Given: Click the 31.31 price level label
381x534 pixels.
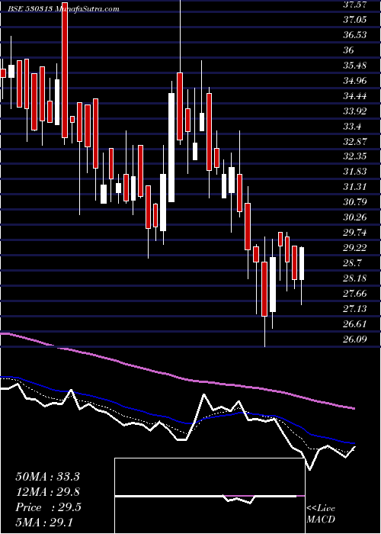Looking at the screenshot, I should 354,187.
